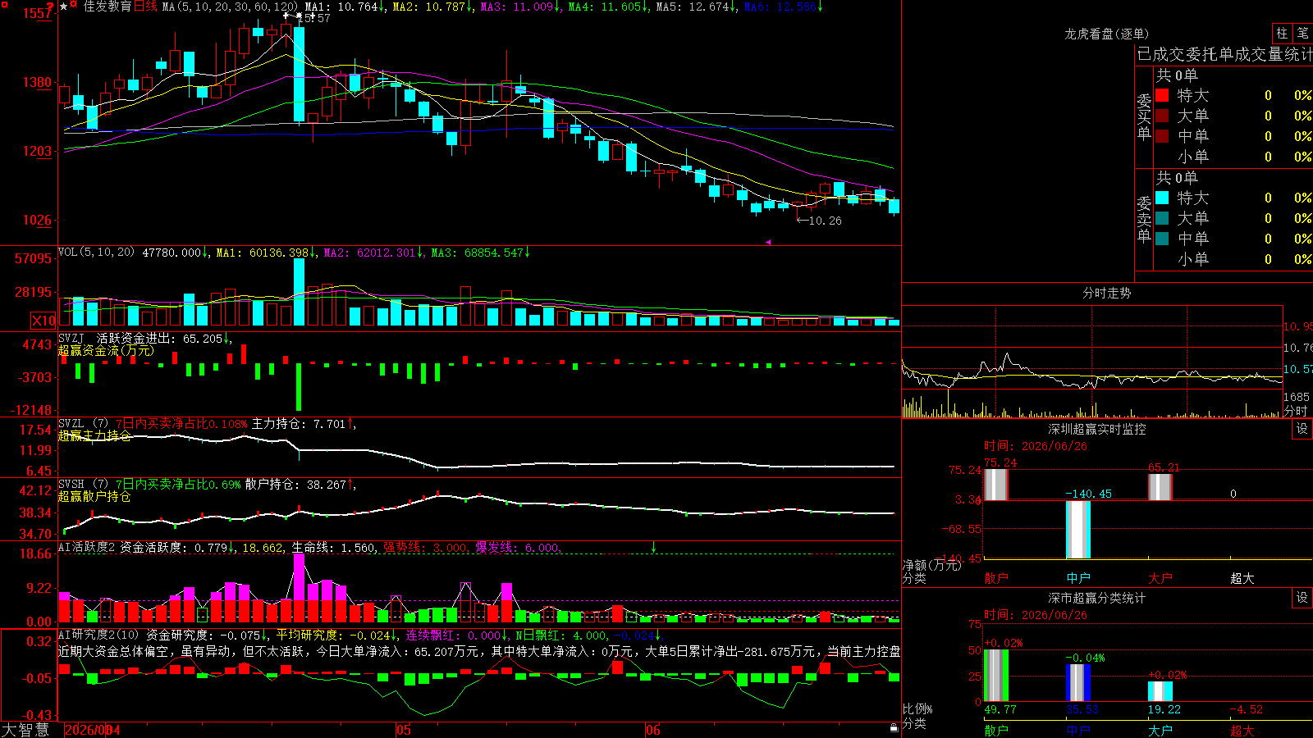Viewport: 1313px width, 738px height.
Task: Click the 已成交委托单成交量统计 header
Action: click(1224, 54)
